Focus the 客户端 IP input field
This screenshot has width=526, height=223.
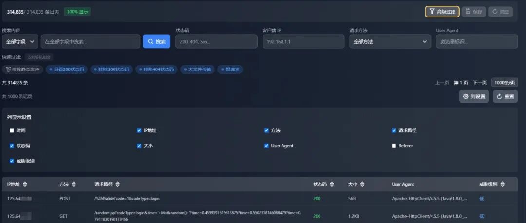point(303,41)
